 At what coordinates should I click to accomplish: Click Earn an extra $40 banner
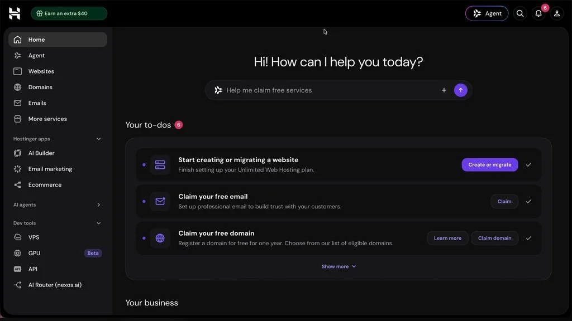[x=69, y=13]
